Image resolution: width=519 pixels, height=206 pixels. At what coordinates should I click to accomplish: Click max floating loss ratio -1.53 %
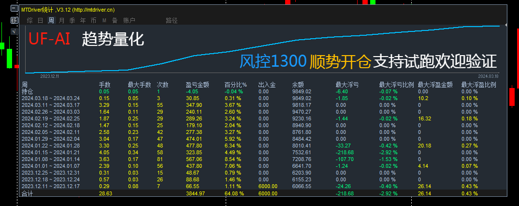[388, 159]
